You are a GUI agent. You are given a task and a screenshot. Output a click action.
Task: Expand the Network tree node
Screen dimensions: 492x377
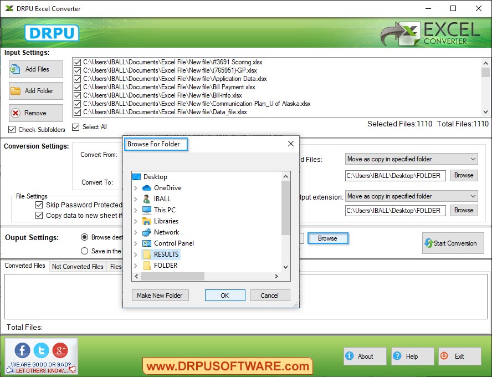(136, 232)
